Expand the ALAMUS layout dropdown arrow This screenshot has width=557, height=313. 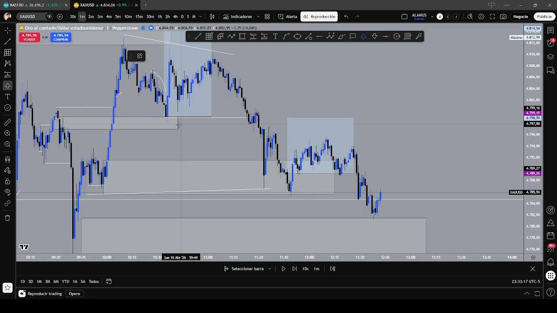click(x=432, y=17)
